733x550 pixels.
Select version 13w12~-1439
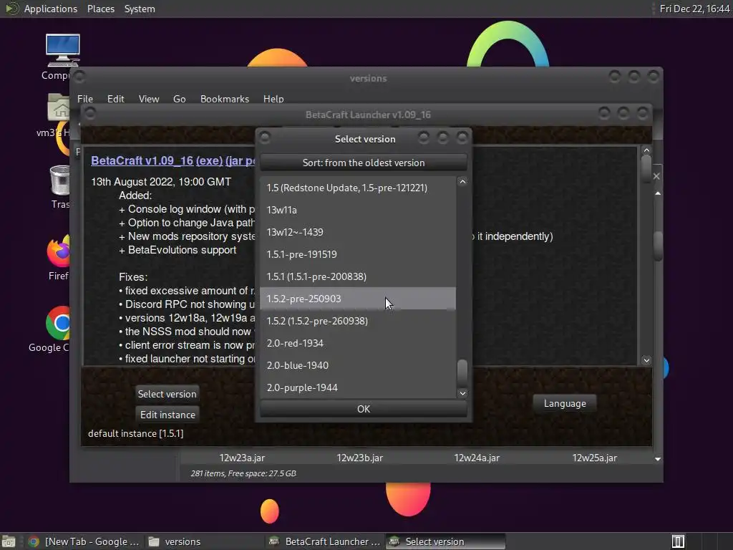(358, 232)
